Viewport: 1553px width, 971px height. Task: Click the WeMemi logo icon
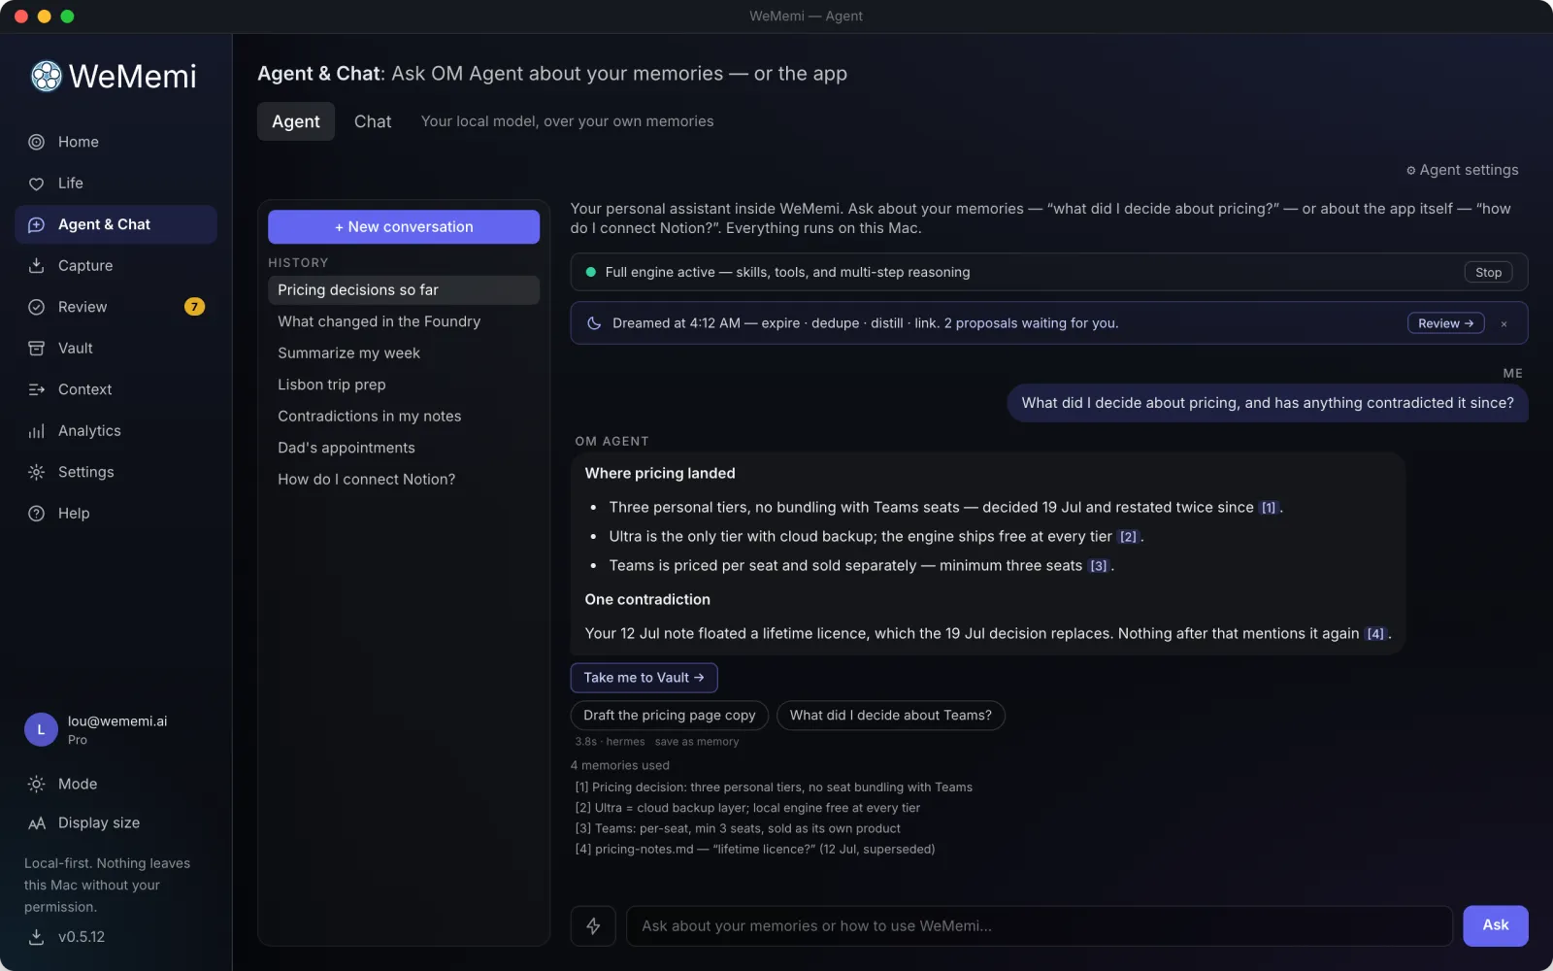46,76
